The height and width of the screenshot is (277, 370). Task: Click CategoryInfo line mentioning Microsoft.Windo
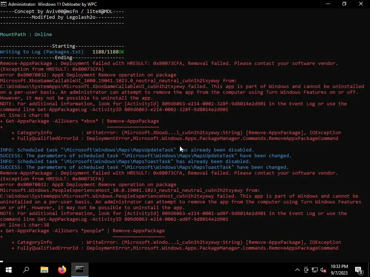(x=176, y=242)
